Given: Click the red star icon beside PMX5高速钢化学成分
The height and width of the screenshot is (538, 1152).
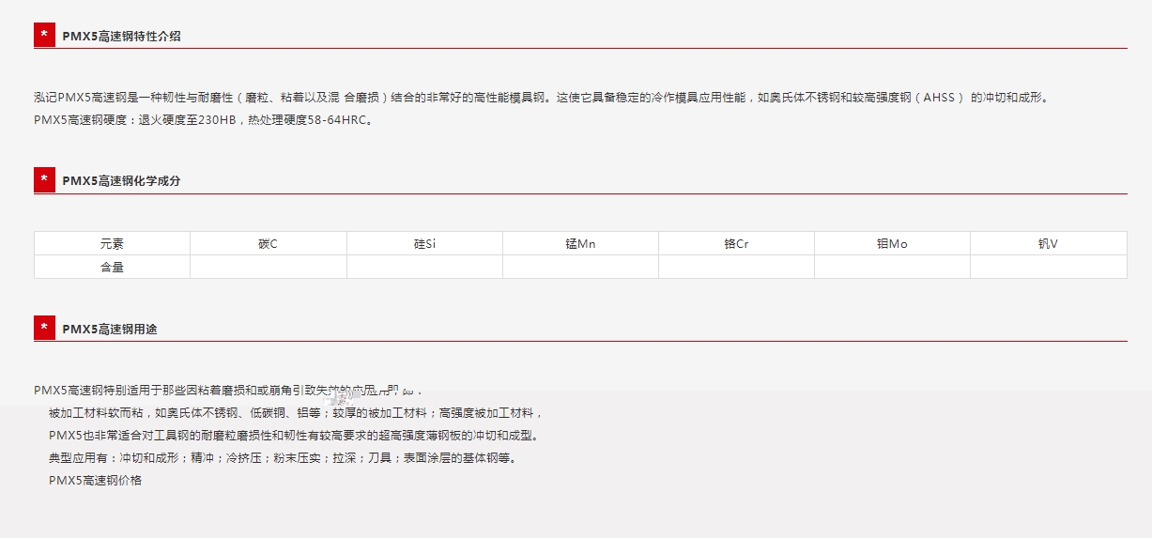Looking at the screenshot, I should pyautogui.click(x=44, y=180).
